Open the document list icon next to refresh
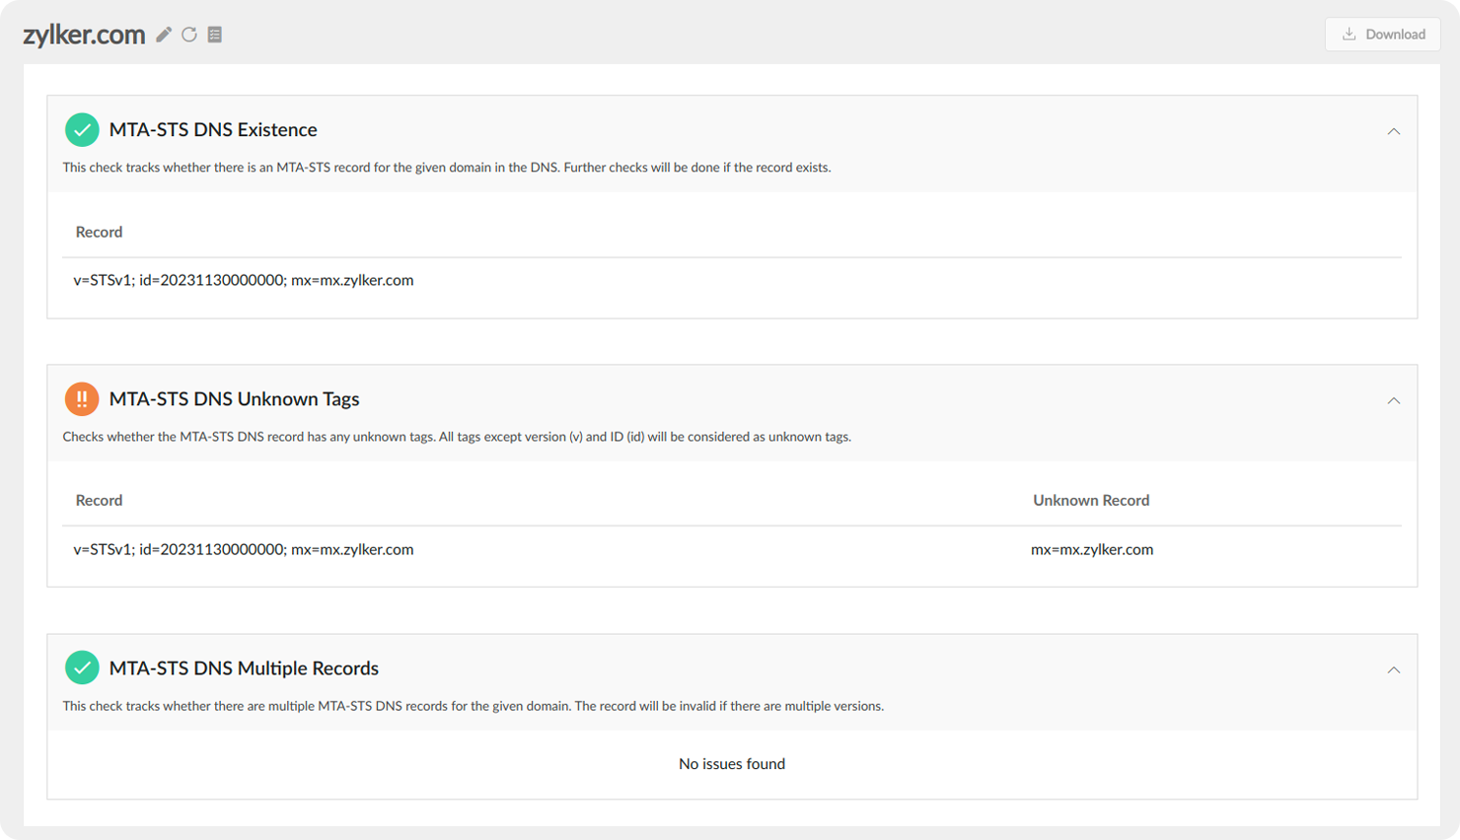 (x=215, y=35)
